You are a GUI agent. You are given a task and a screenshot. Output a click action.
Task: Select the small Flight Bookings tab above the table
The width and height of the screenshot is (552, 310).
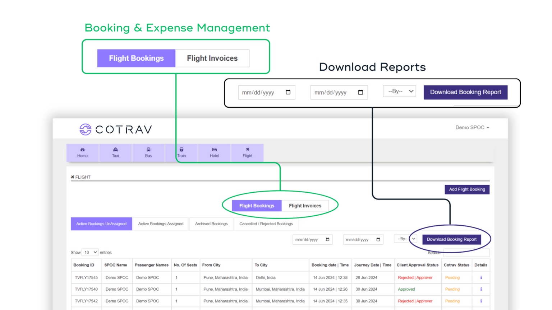[257, 206]
